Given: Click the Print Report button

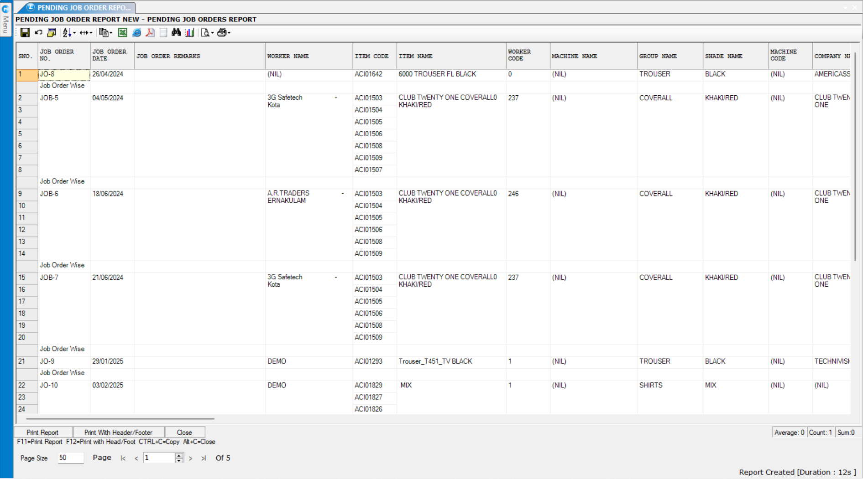Looking at the screenshot, I should click(x=42, y=432).
